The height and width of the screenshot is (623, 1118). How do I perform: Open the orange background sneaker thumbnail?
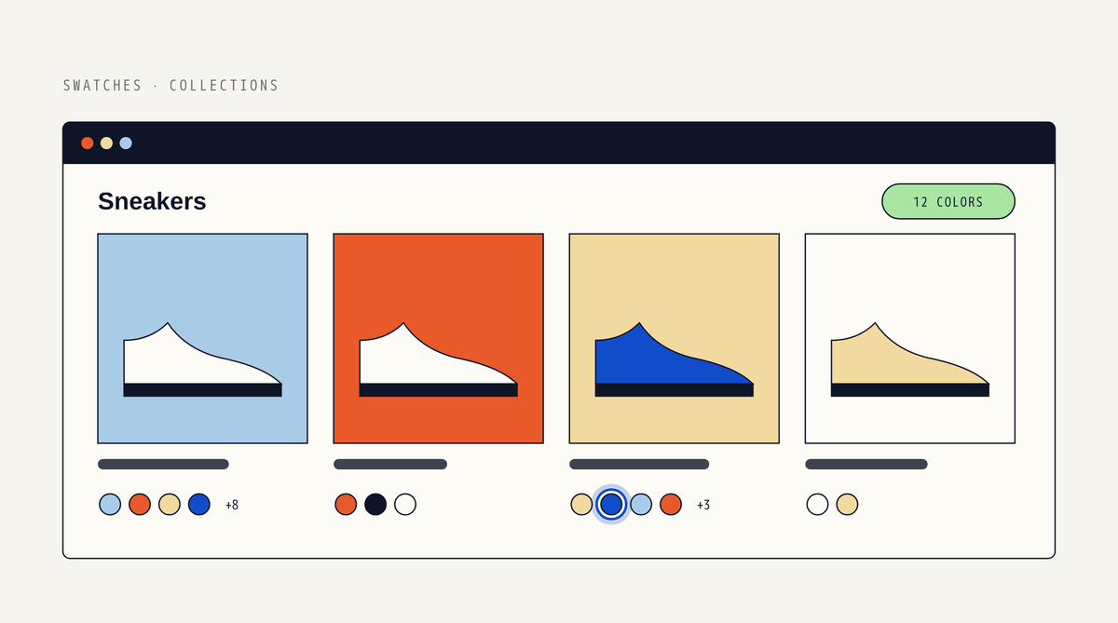(439, 339)
